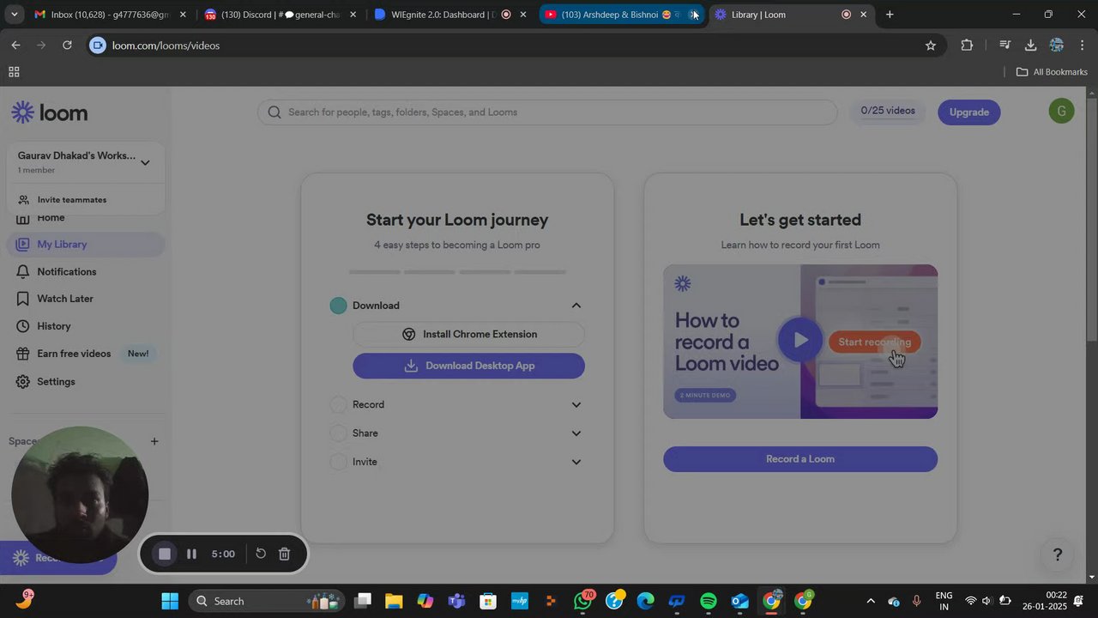Toggle Record step circle
Viewport: 1098px width, 618px height.
point(339,404)
